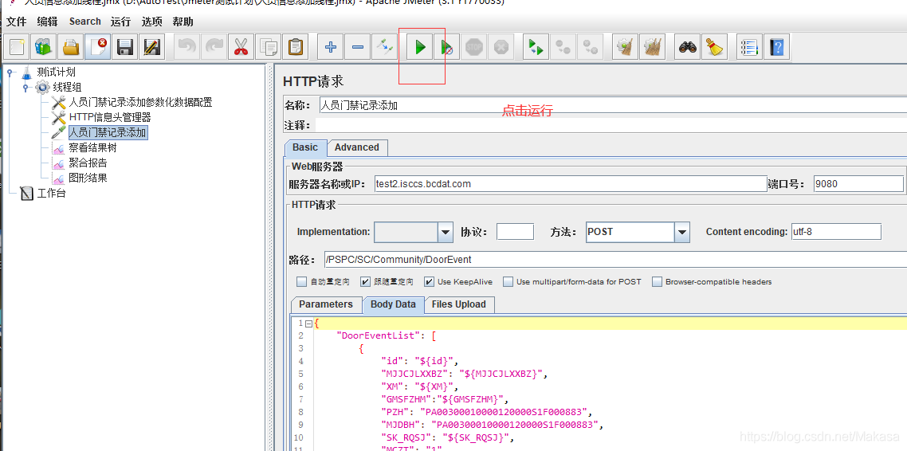Open the 帮助 menu
Screen dimensions: 907x451
pyautogui.click(x=183, y=22)
